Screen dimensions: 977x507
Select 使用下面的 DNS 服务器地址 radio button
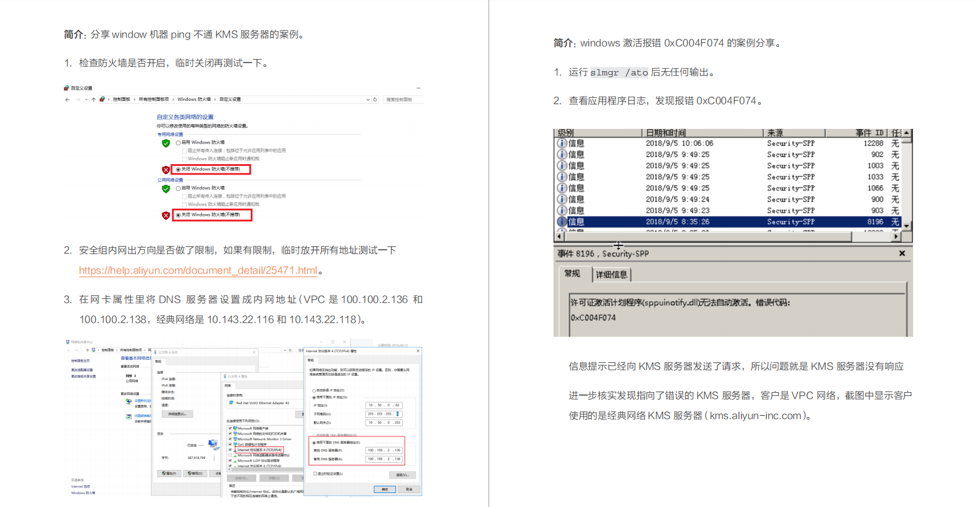point(314,443)
